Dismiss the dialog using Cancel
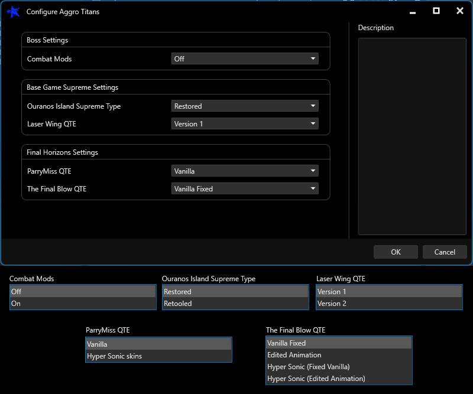Viewport: 473px width, 394px height. (x=445, y=252)
